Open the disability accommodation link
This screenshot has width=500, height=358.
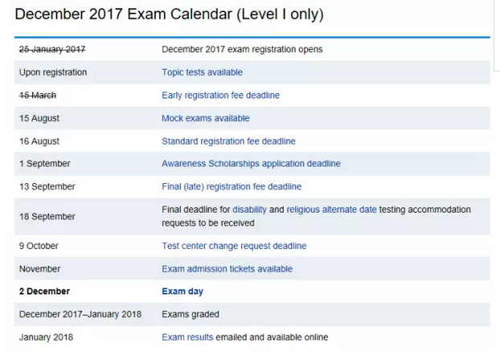pyautogui.click(x=249, y=210)
